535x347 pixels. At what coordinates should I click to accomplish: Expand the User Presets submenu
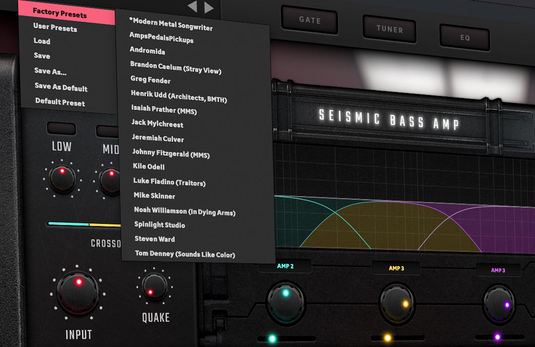[x=55, y=27]
